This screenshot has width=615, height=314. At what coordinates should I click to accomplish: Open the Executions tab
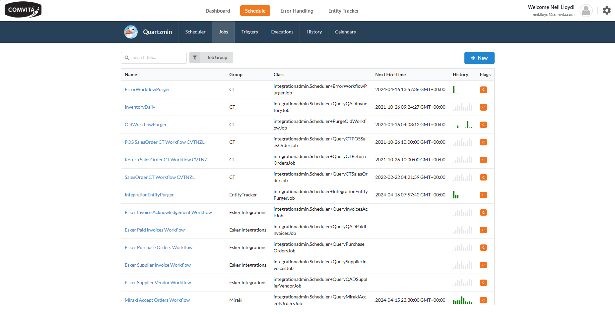pyautogui.click(x=282, y=32)
